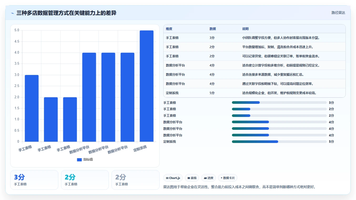The height and width of the screenshot is (200, 356).
Task: Click the 3分 cell in the table
Action: point(212,38)
